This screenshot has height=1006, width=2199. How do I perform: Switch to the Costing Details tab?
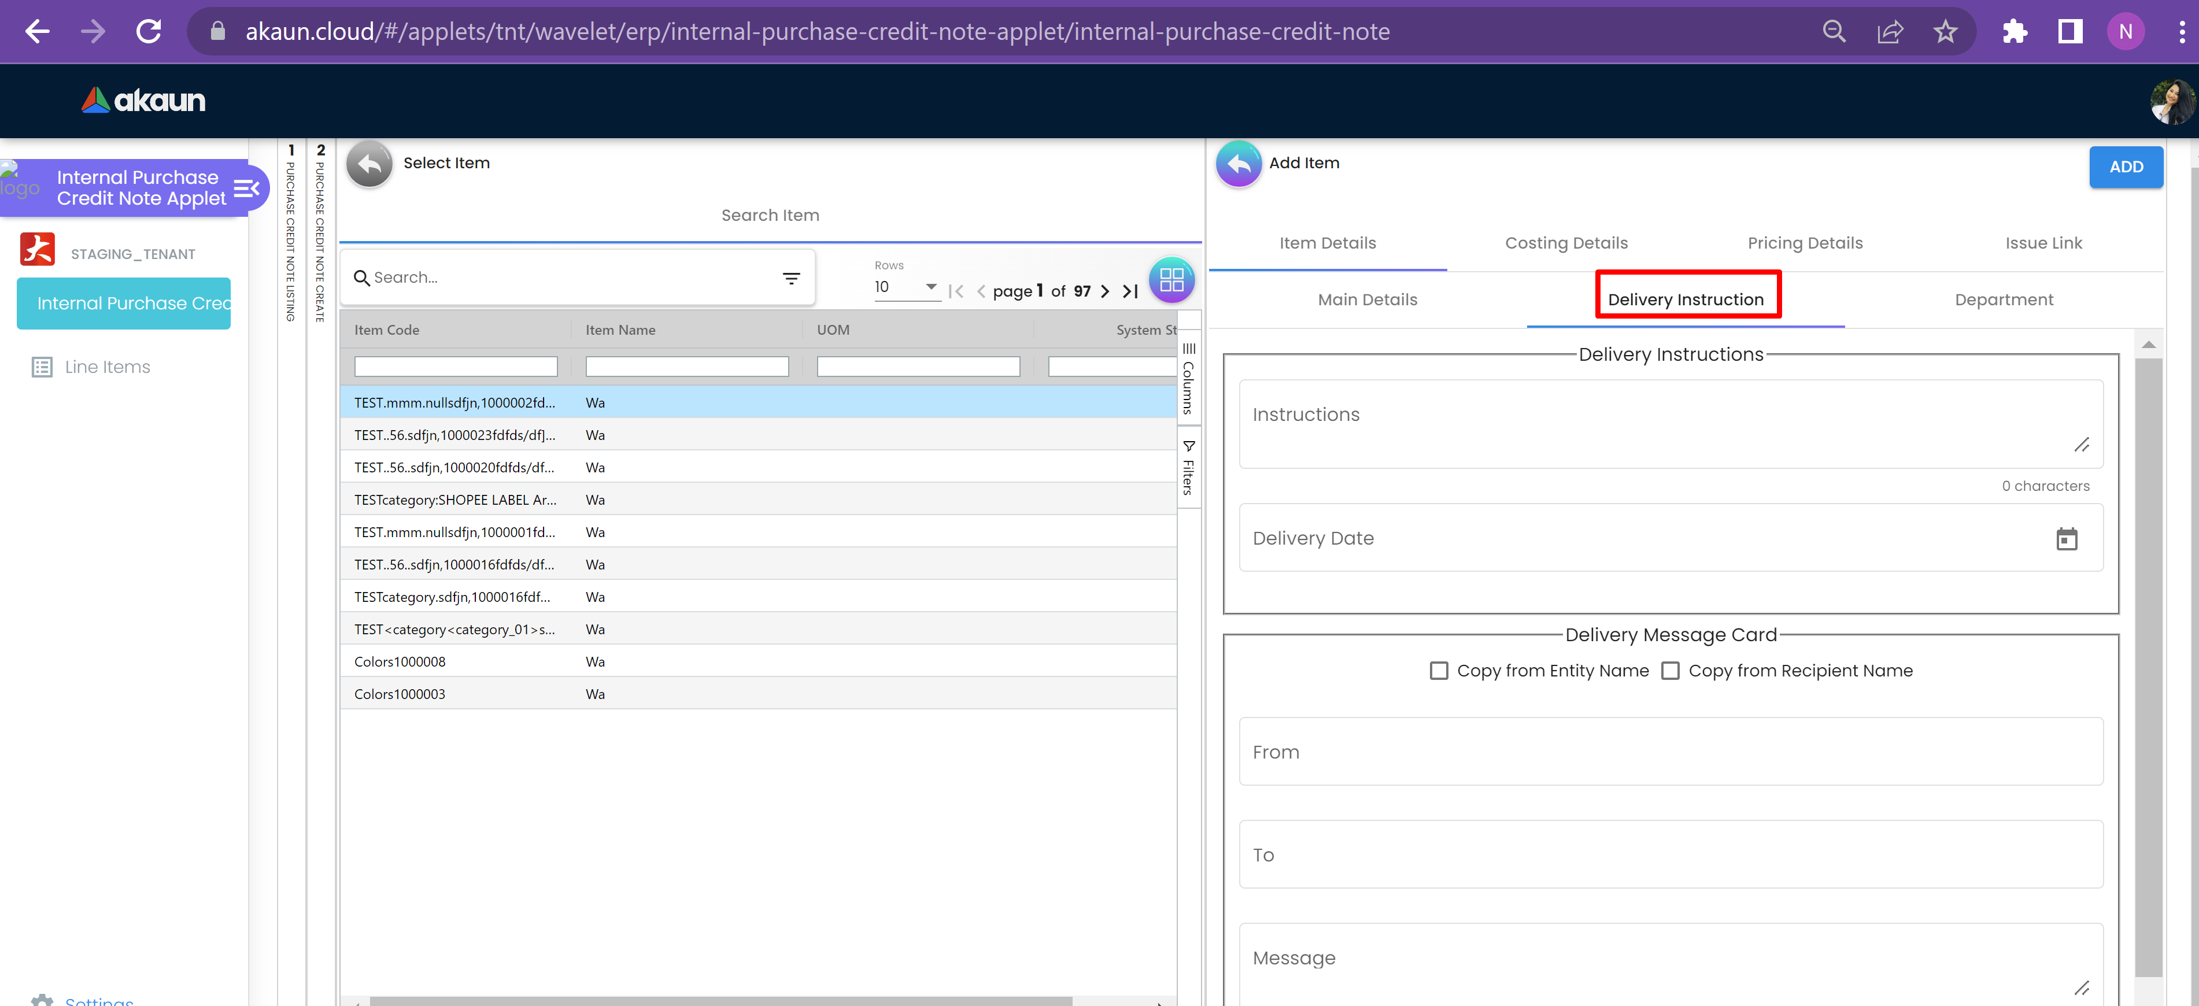(1566, 243)
